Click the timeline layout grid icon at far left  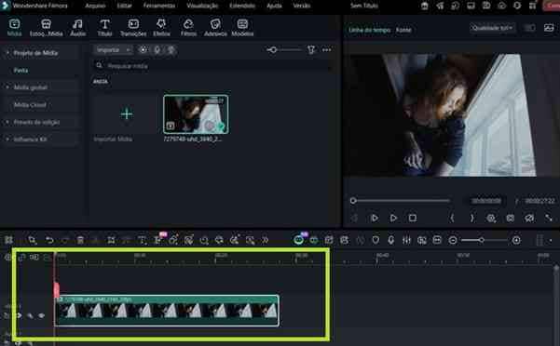coord(8,240)
